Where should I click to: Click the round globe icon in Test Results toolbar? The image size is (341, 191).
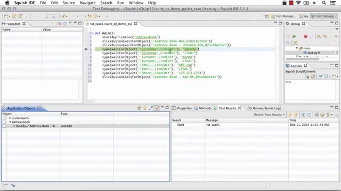(322, 115)
